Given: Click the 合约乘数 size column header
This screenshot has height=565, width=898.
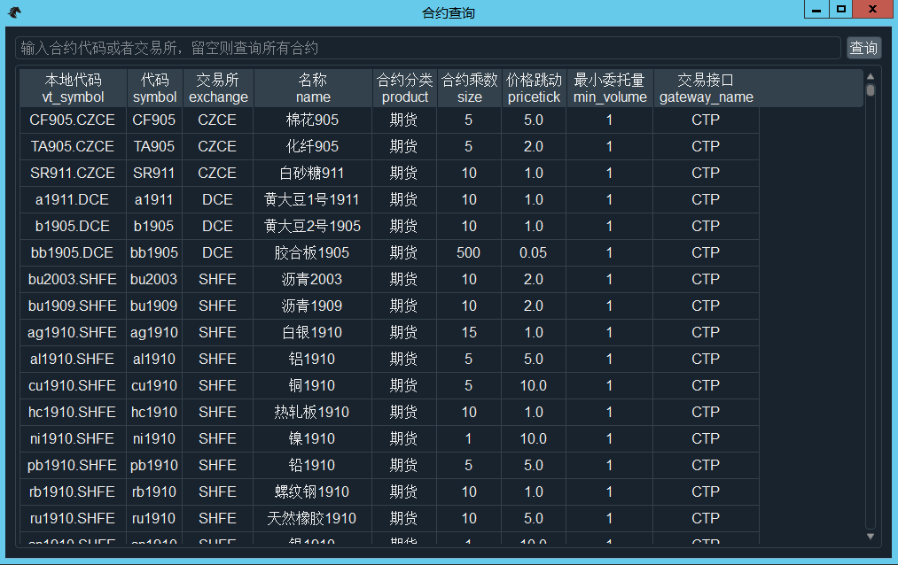Looking at the screenshot, I should [469, 89].
